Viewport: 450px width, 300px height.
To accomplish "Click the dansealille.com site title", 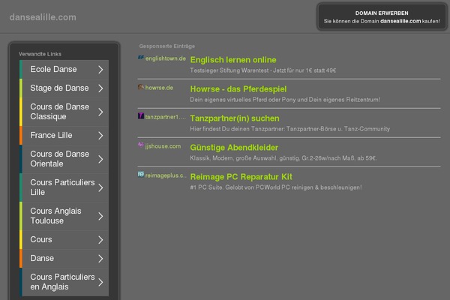I will [x=43, y=17].
